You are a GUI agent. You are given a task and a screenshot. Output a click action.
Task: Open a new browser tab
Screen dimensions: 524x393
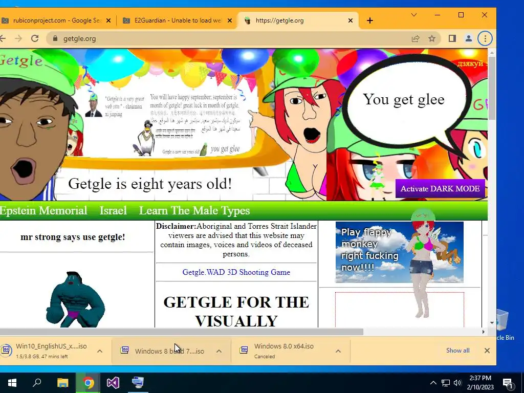click(369, 20)
